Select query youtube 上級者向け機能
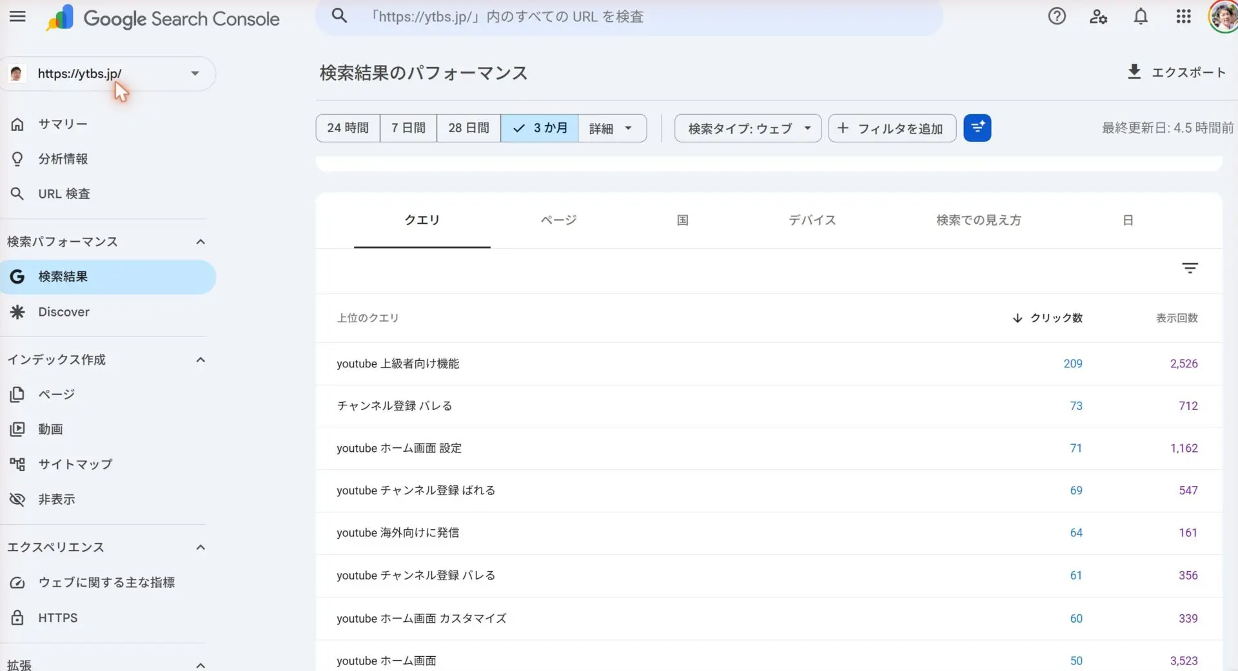 pyautogui.click(x=398, y=364)
